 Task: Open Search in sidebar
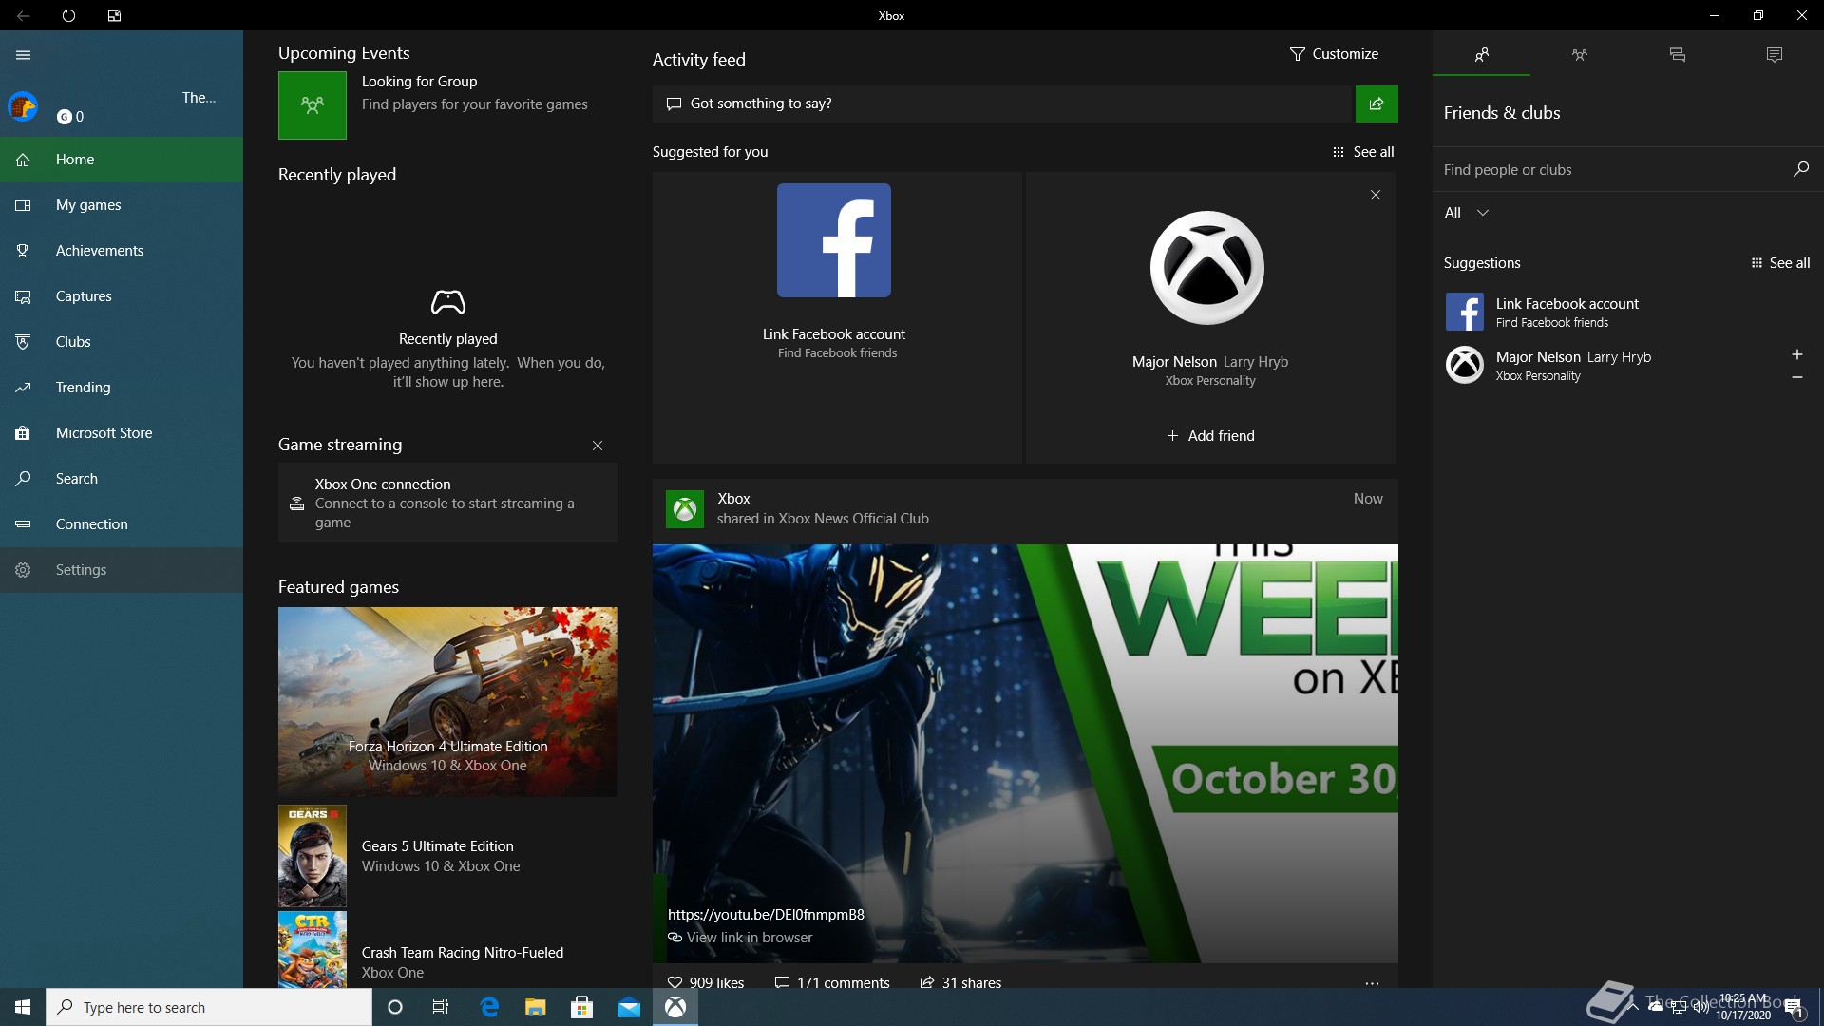[x=122, y=479]
